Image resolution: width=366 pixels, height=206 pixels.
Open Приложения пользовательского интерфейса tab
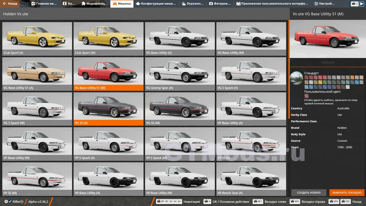click(x=272, y=4)
